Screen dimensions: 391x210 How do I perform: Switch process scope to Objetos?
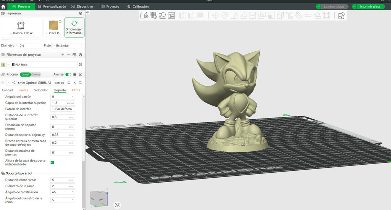pos(36,74)
